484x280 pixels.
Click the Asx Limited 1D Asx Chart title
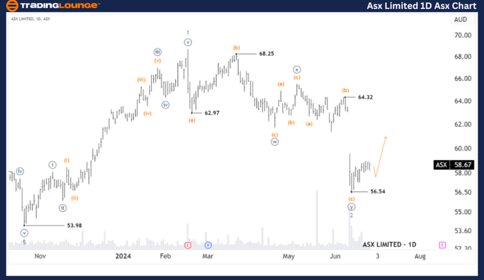pyautogui.click(x=421, y=6)
